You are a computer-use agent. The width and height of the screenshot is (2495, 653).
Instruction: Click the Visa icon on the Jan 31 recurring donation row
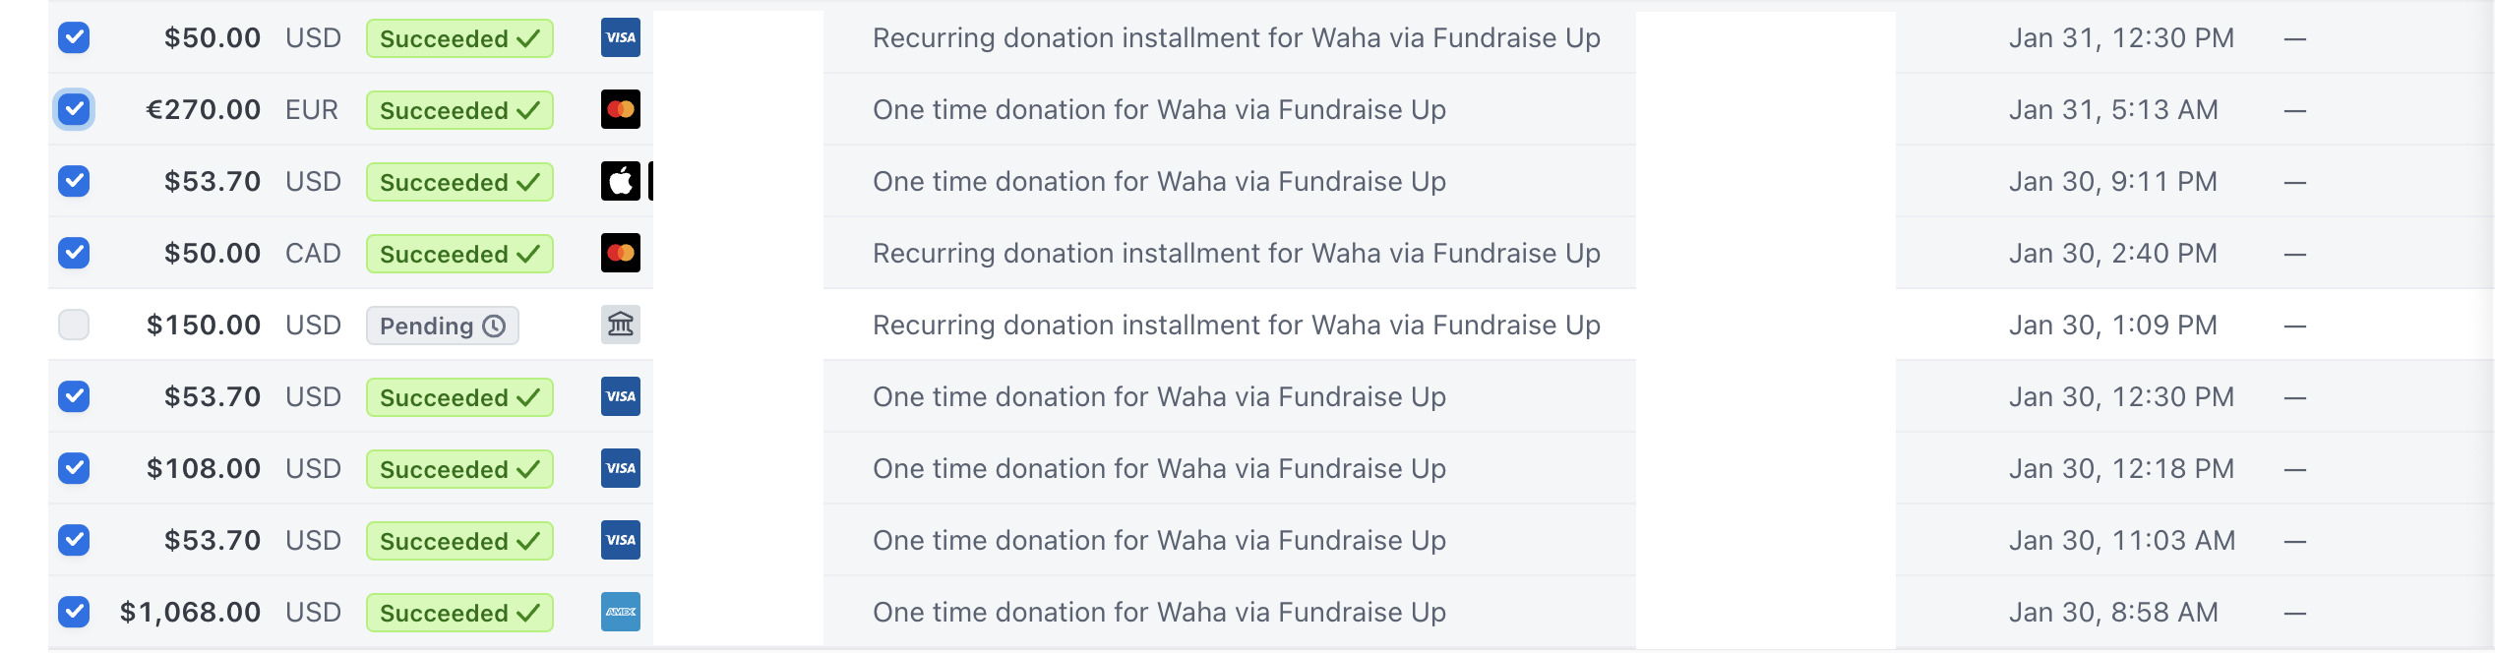620,37
